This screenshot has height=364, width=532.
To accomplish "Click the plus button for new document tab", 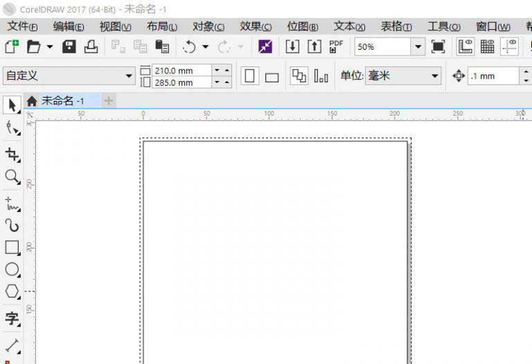I will [109, 100].
